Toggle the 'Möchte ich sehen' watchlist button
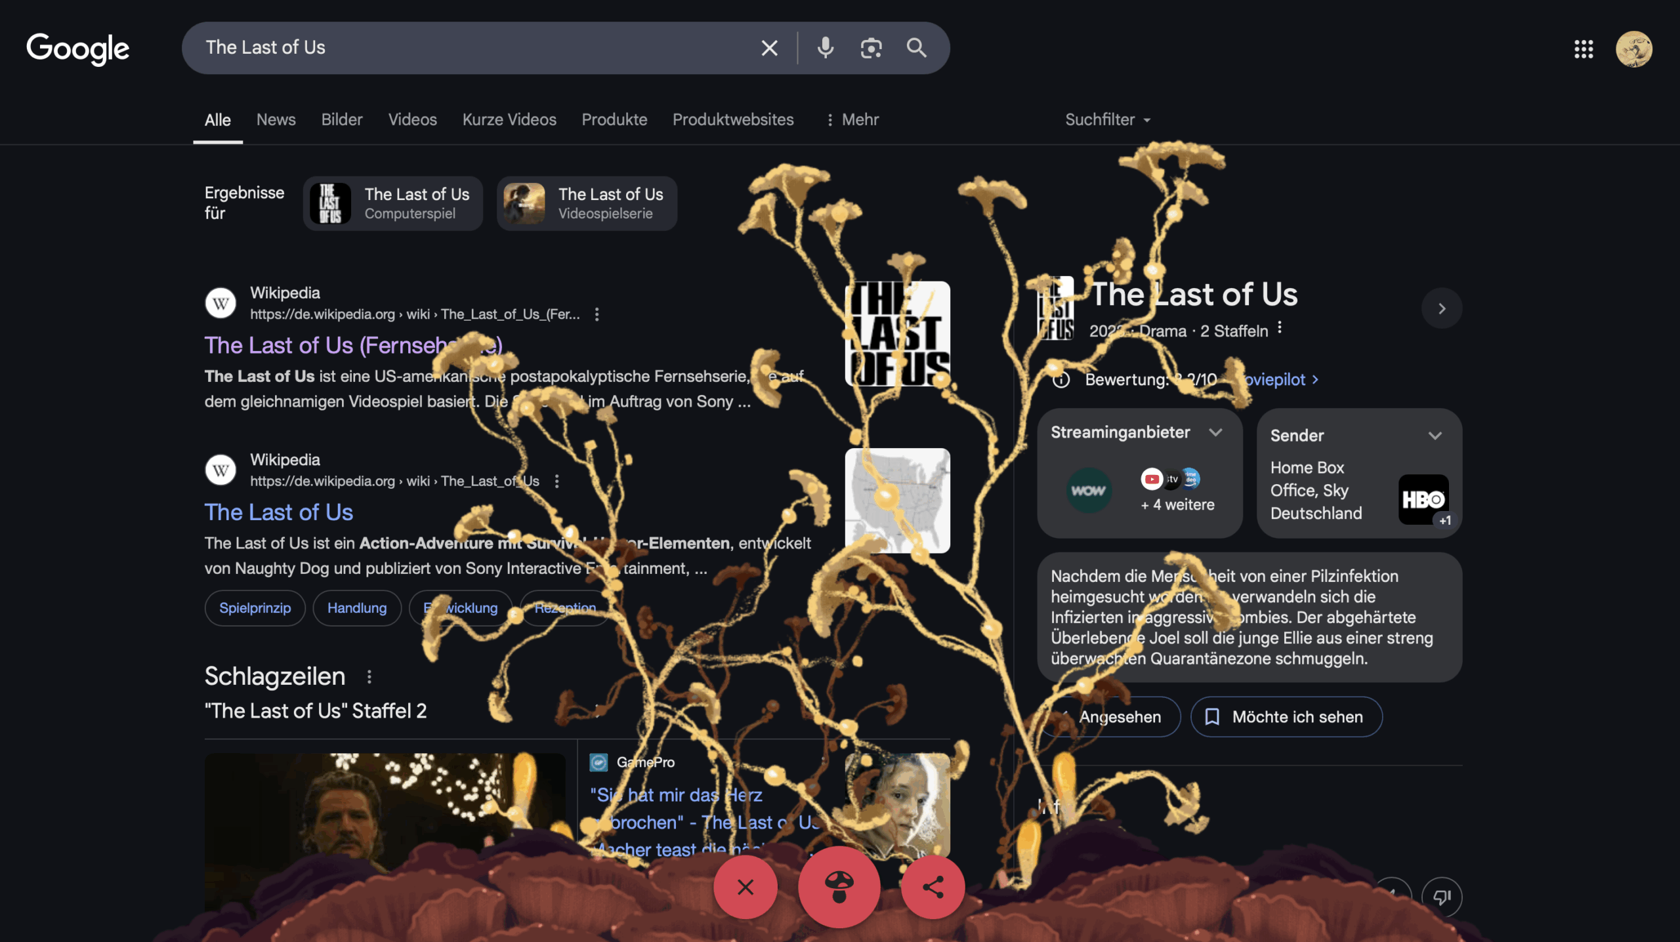 pos(1286,717)
